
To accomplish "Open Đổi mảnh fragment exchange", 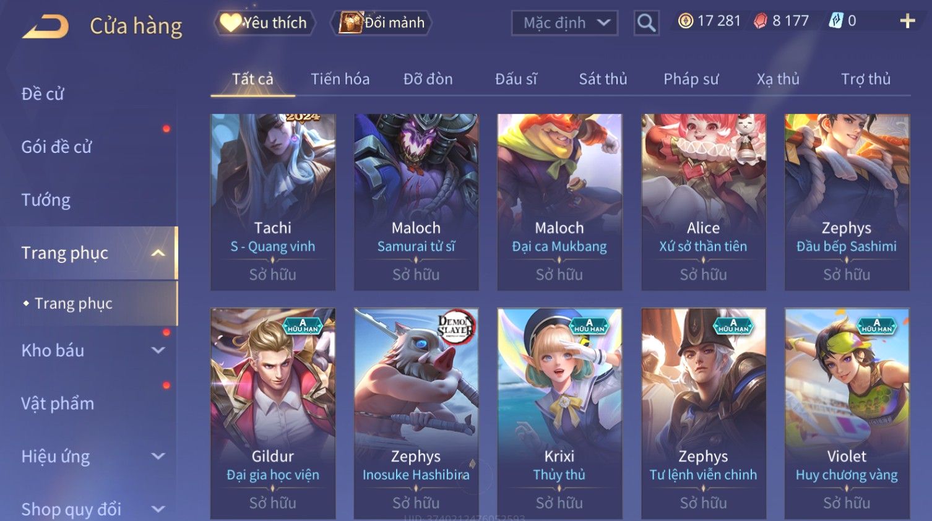I will 383,23.
